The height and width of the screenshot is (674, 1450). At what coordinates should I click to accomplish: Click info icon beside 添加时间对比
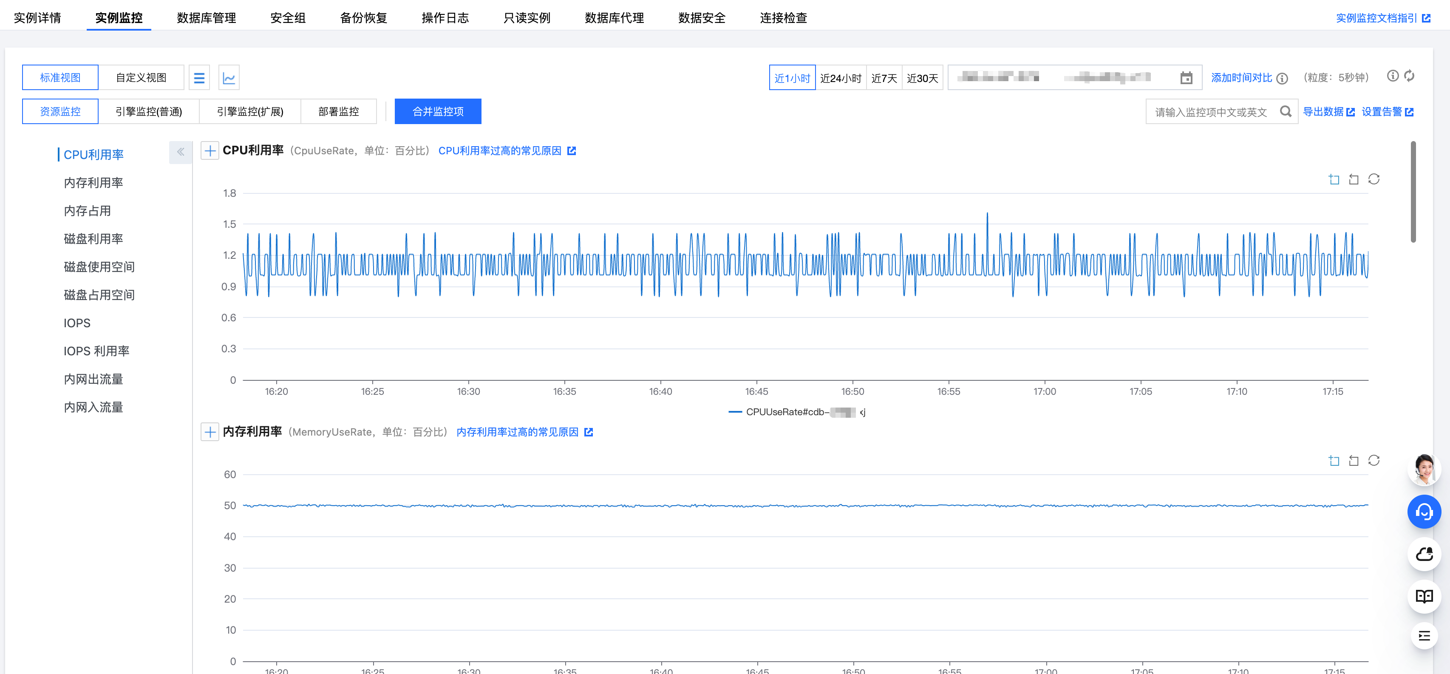point(1282,78)
